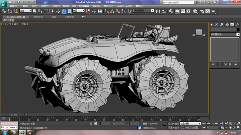The image size is (241, 135).
Task: Click the Align tool icon
Action: pos(164,11)
